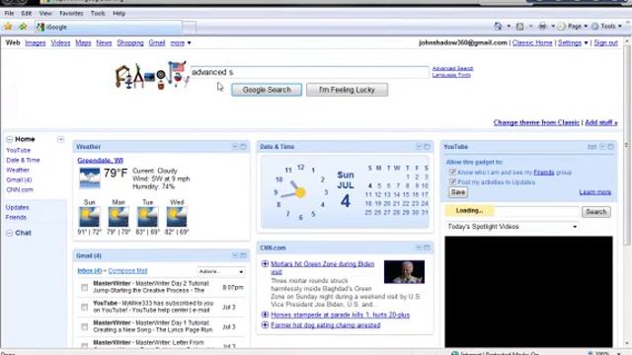632x355 pixels.
Task: Maximize the Weather gadget
Action: [244, 147]
